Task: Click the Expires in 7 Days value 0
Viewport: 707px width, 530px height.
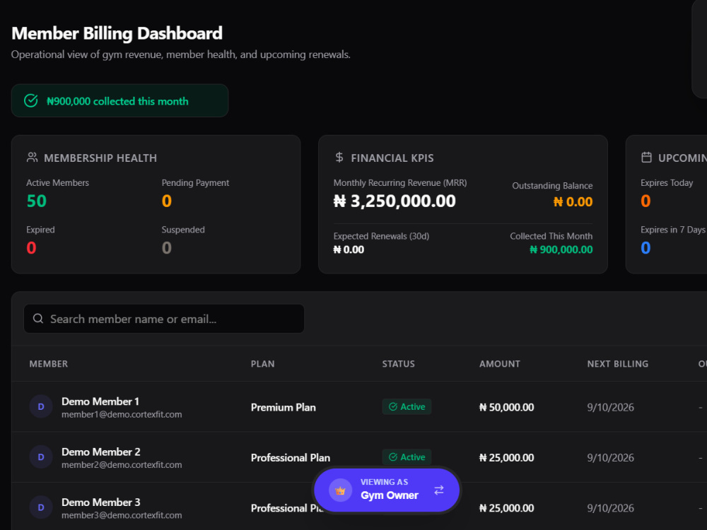Action: point(645,247)
